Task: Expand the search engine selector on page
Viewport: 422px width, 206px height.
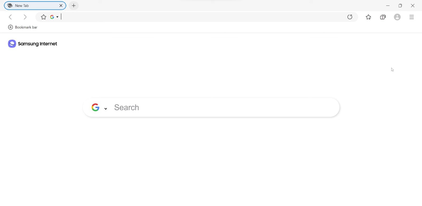Action: 105,108
